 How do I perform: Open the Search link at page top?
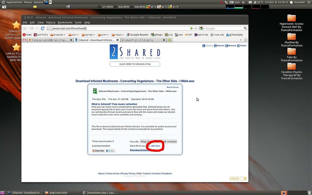pyautogui.click(x=219, y=46)
